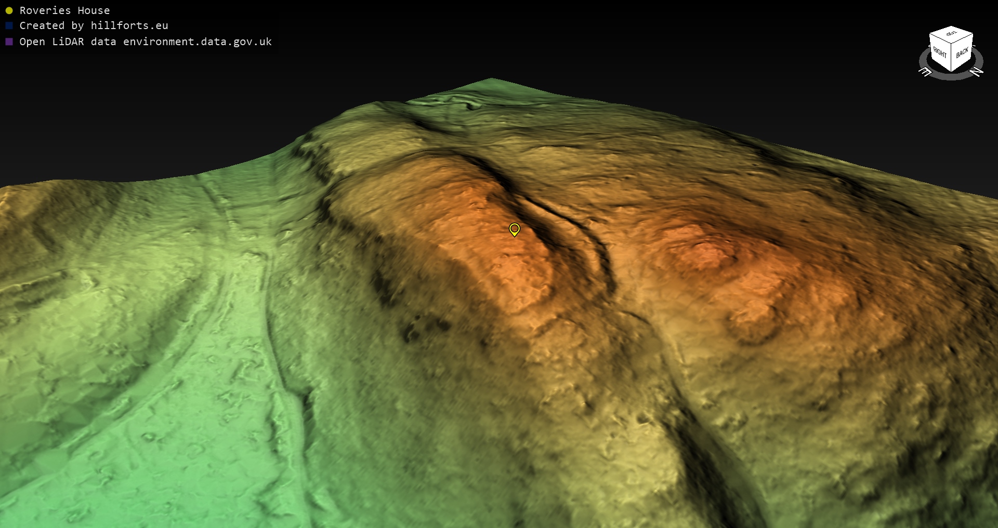Click the Roveries House legend label

(64, 10)
